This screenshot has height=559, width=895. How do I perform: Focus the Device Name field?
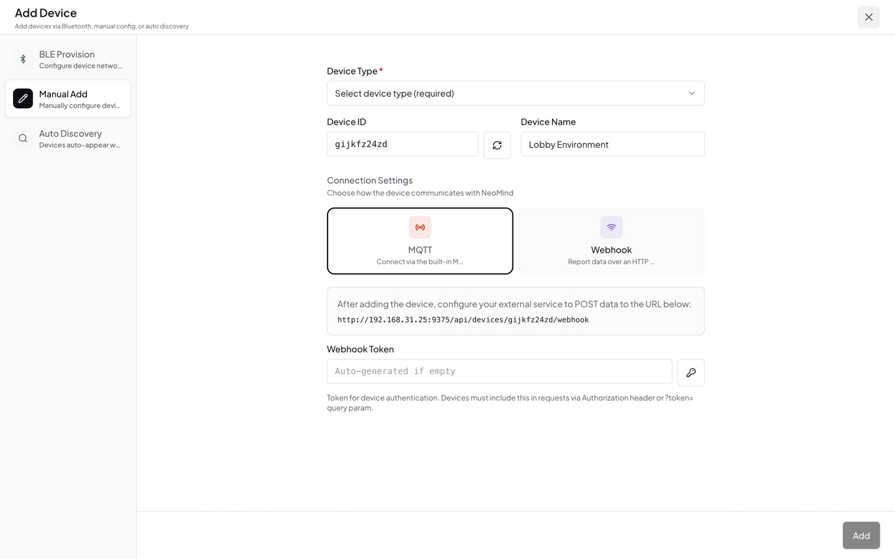point(613,144)
